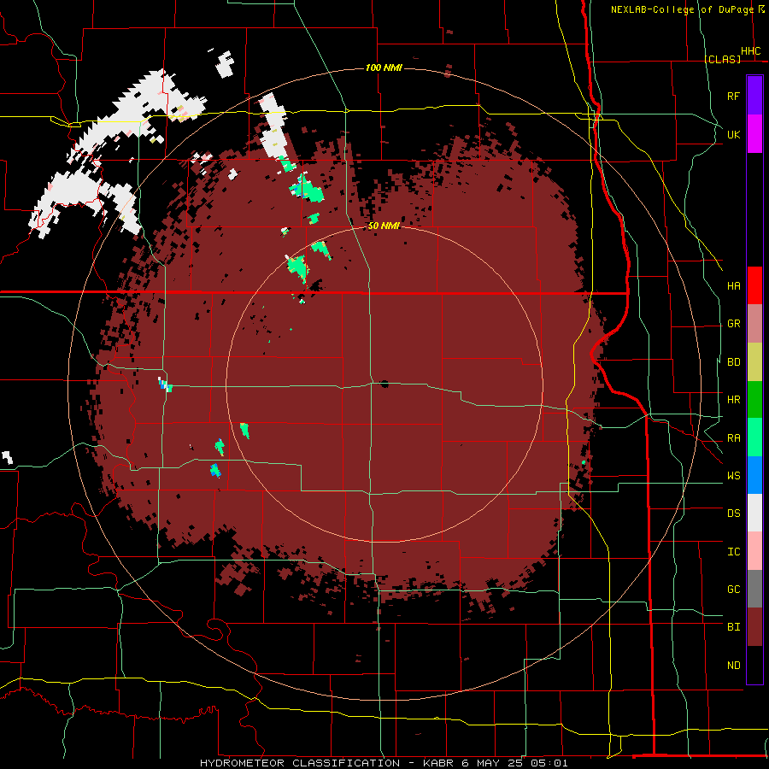This screenshot has width=769, height=769.
Task: Click the 'WS' legend label
Action: click(733, 476)
